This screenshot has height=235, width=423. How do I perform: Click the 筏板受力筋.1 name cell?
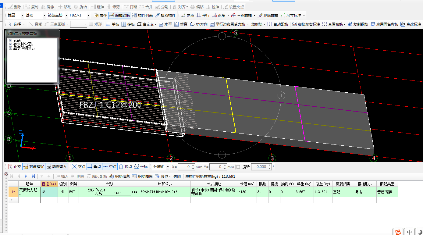(x=29, y=192)
